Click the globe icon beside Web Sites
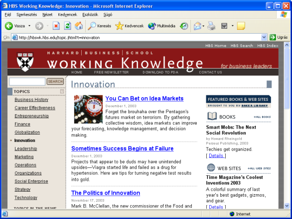Image resolution: width=292 pixels, height=219 pixels. 211,167
